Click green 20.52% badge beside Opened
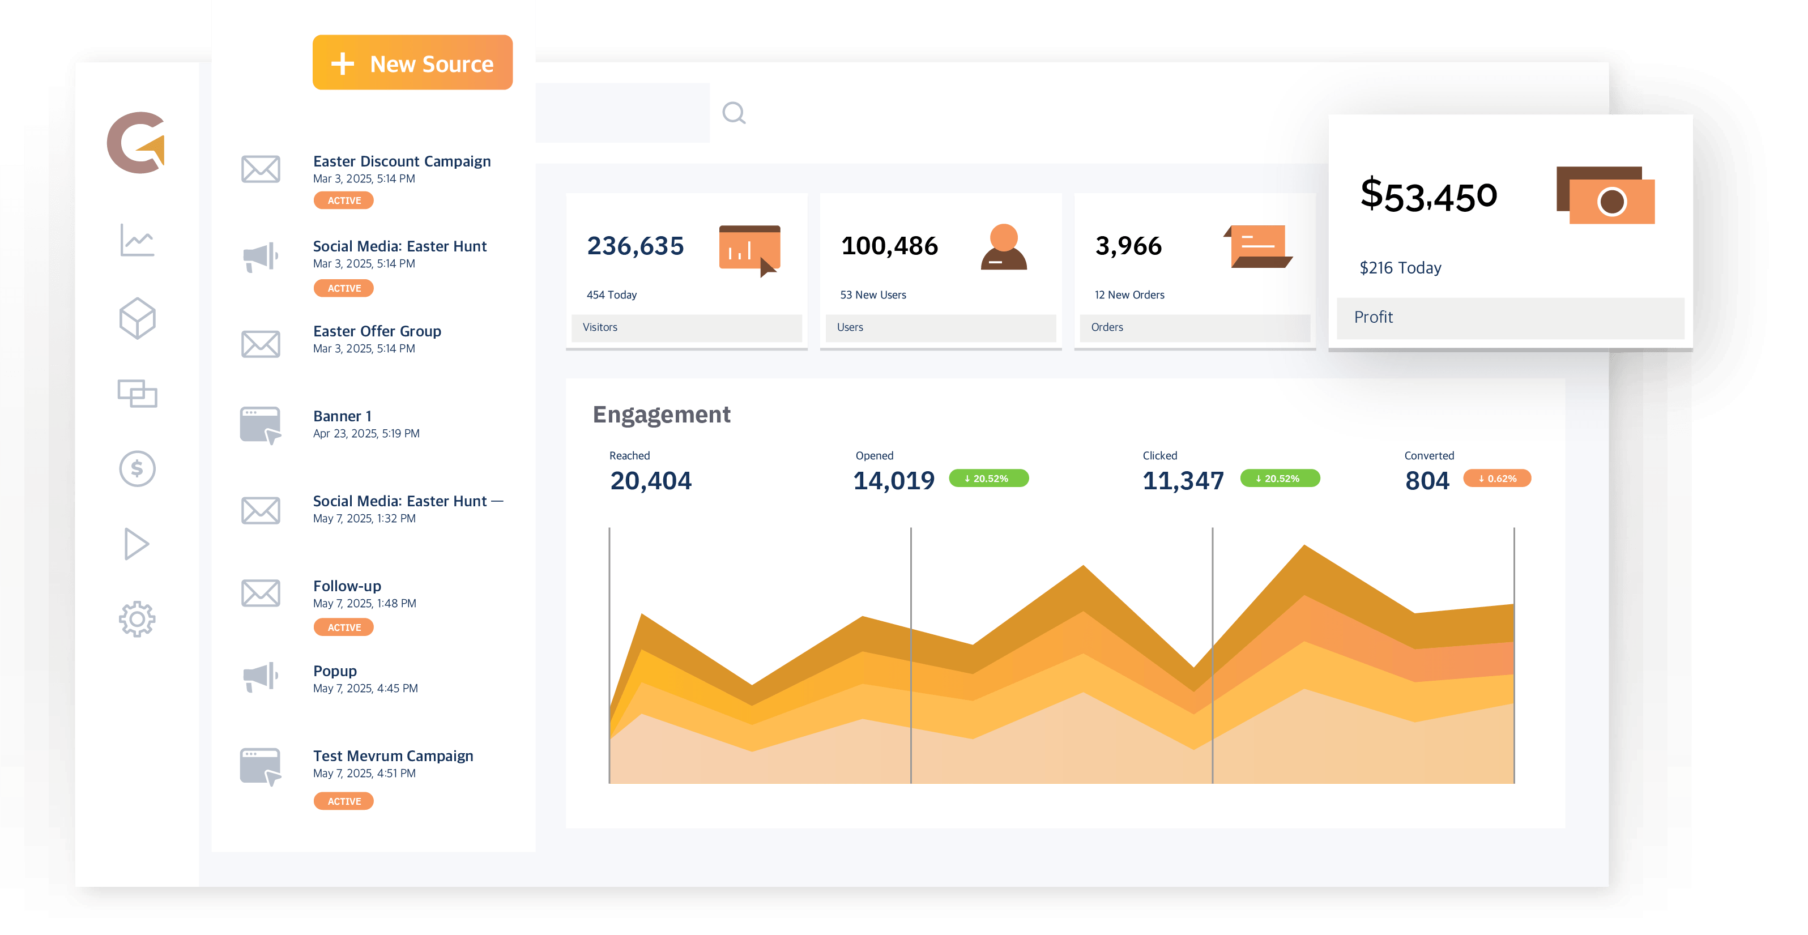This screenshot has width=1808, height=935. (989, 479)
